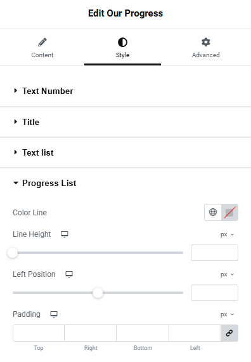Open the px unit dropdown for Left Position
251x362 pixels.
point(228,274)
